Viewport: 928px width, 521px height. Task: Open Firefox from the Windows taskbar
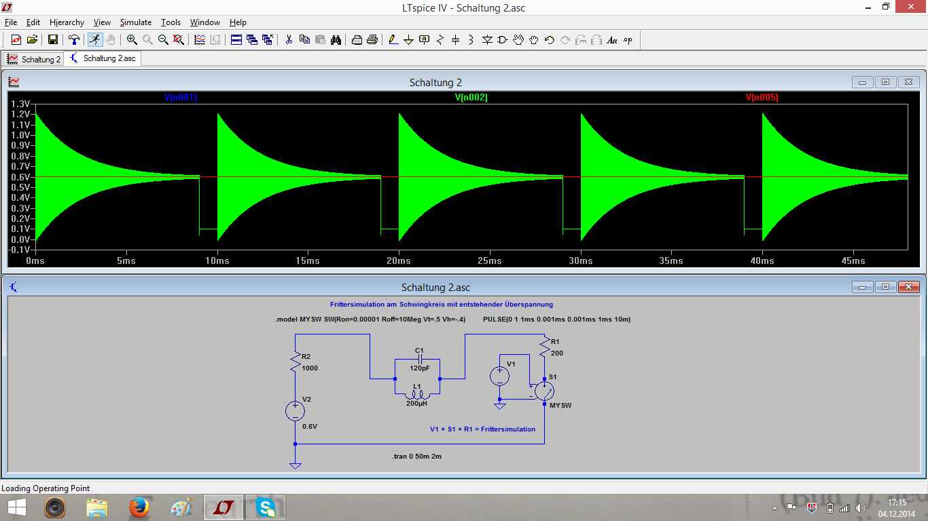tap(139, 507)
